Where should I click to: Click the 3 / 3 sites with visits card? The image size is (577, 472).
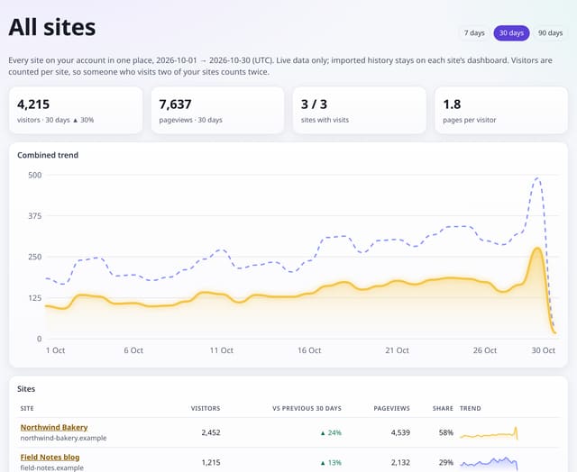click(360, 110)
